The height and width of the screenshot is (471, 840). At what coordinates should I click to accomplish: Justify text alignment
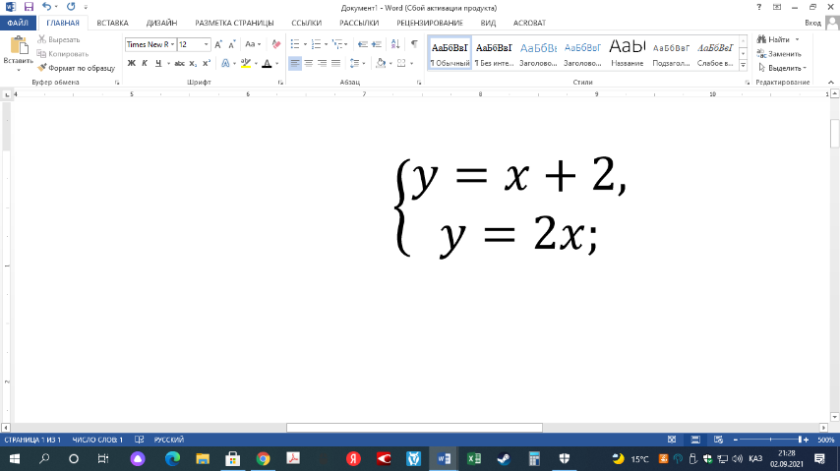point(335,63)
